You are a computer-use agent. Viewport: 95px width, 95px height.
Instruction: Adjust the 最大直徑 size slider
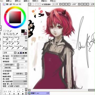tap(20, 56)
